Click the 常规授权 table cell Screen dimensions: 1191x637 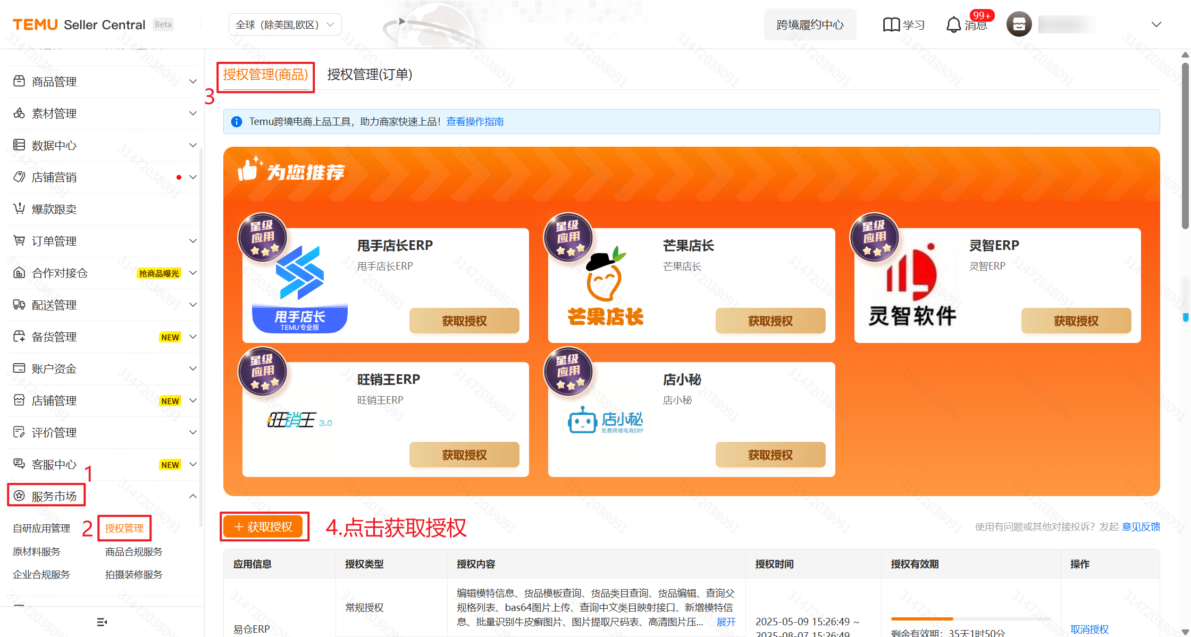391,607
